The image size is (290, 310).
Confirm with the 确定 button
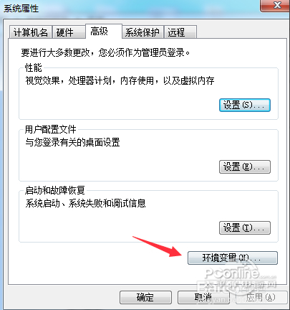145,298
